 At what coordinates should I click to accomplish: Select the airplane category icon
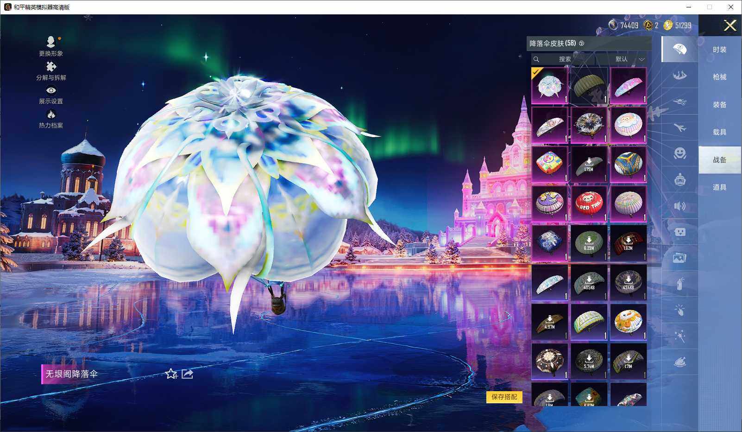click(679, 127)
